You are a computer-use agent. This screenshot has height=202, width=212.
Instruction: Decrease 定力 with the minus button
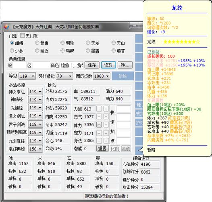pos(99,133)
